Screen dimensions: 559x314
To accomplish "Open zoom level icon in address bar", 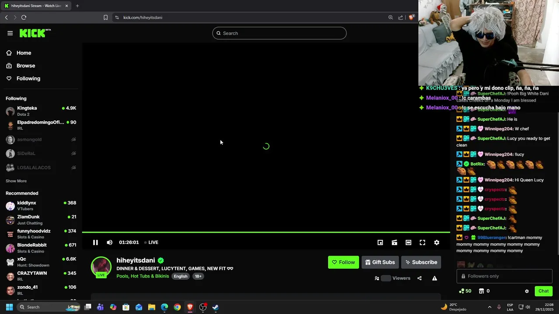I will pyautogui.click(x=390, y=17).
